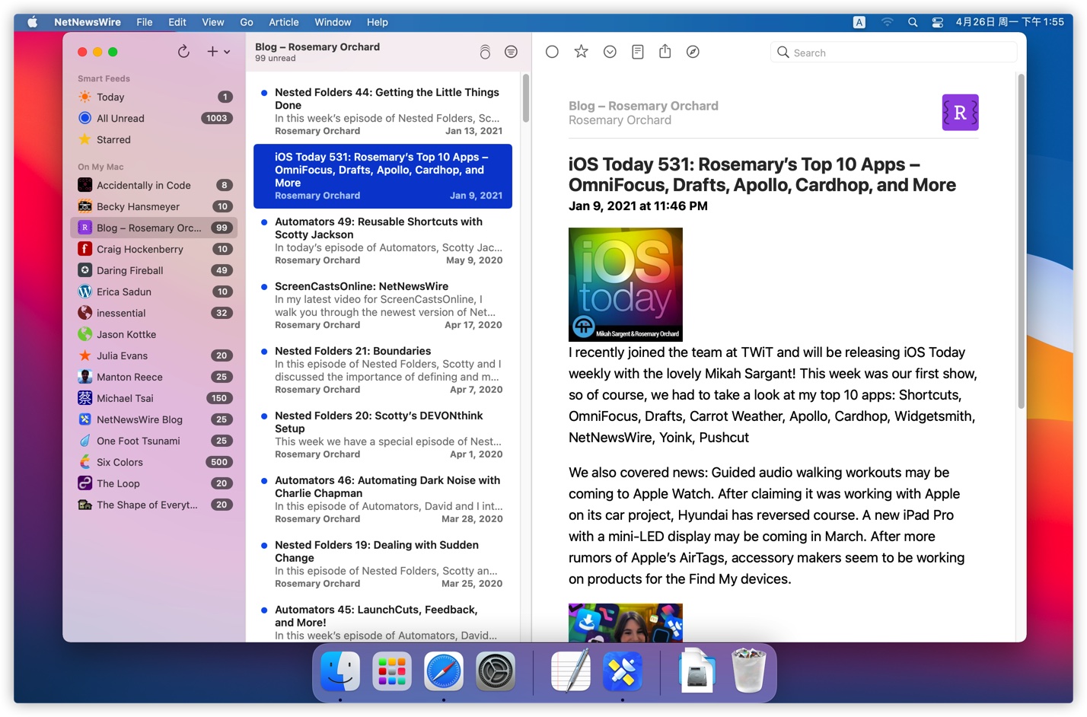Viewport: 1087px width, 717px height.
Task: Toggle the star on the article
Action: click(x=581, y=52)
